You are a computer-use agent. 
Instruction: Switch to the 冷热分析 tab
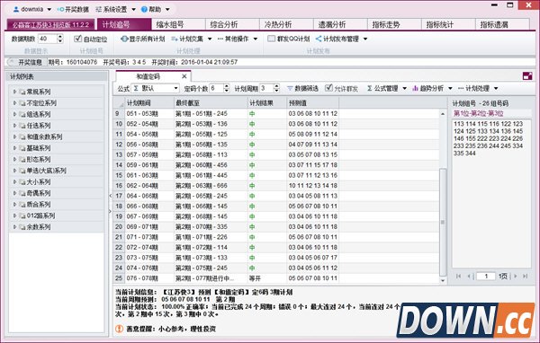(286, 24)
